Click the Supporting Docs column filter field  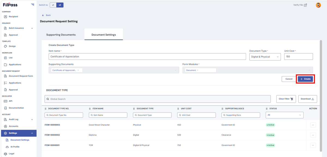tap(241, 115)
